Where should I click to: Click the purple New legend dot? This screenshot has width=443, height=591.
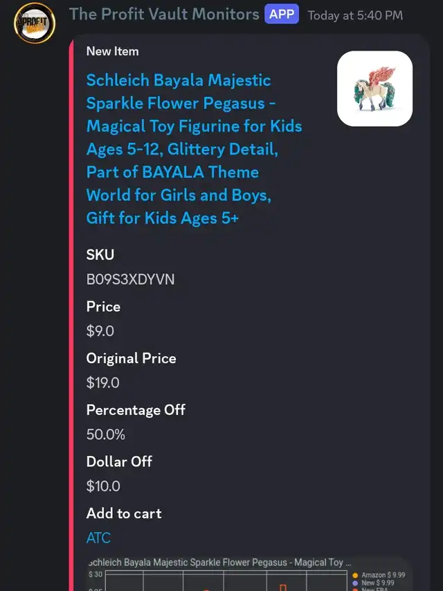pyautogui.click(x=355, y=583)
